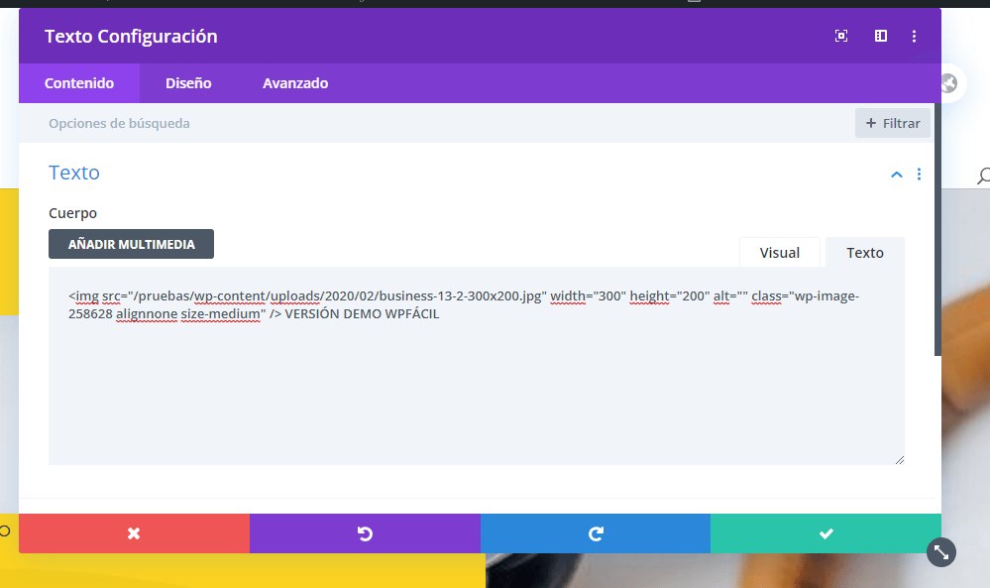Click Texto section heading
Image resolution: width=990 pixels, height=588 pixels.
point(74,173)
